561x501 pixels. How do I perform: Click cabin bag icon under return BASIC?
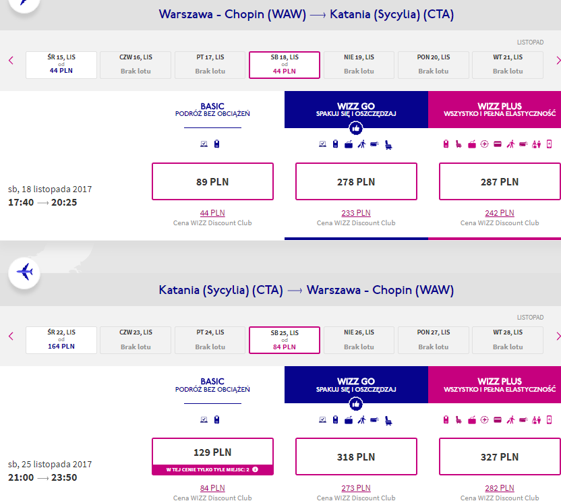(x=217, y=420)
